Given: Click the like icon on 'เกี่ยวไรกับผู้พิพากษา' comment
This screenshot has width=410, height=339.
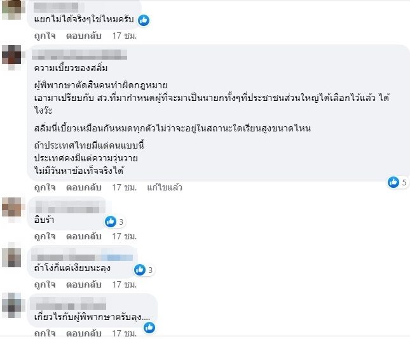Looking at the screenshot, I should point(149,328).
